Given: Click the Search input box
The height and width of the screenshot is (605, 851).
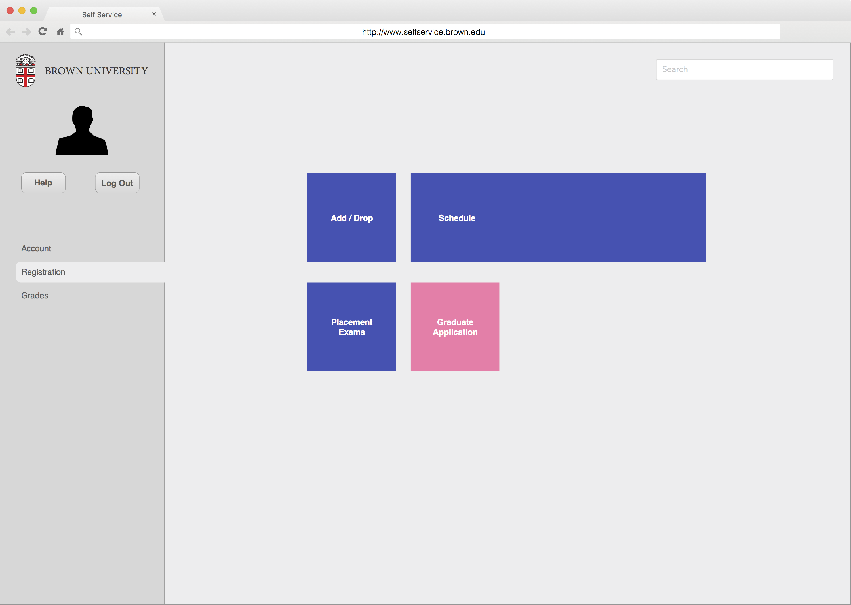Looking at the screenshot, I should [x=744, y=69].
